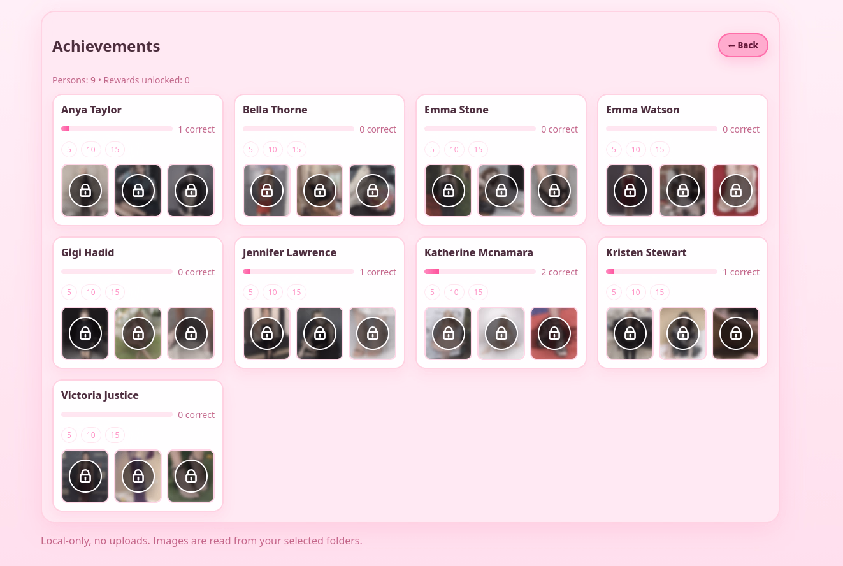Click third lock icon in Emma Stone card
The height and width of the screenshot is (566, 843).
tap(554, 191)
